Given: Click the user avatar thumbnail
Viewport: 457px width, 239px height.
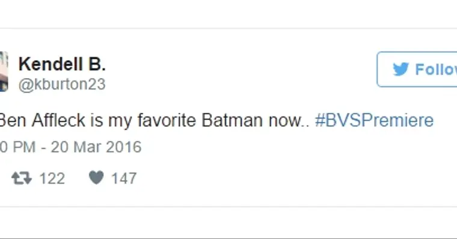Looking at the screenshot, I should tap(4, 71).
